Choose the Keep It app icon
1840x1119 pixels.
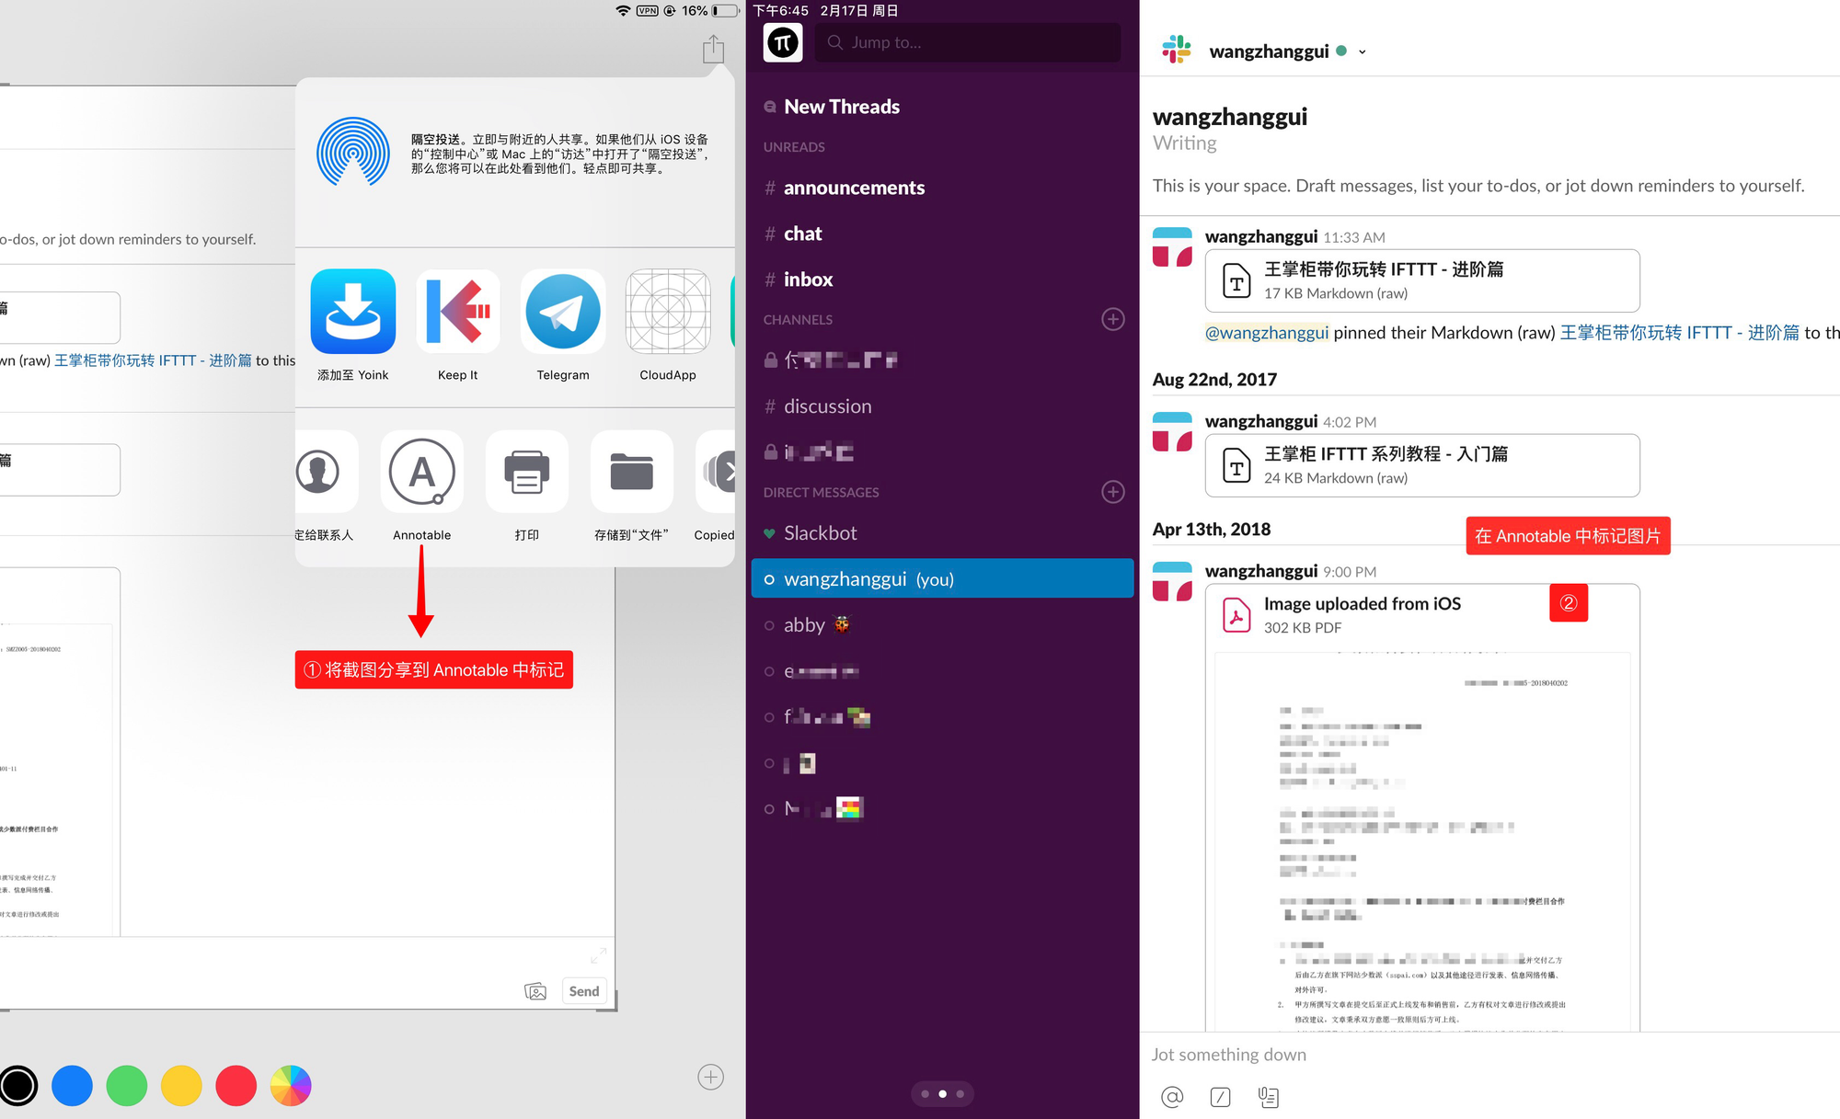coord(458,312)
